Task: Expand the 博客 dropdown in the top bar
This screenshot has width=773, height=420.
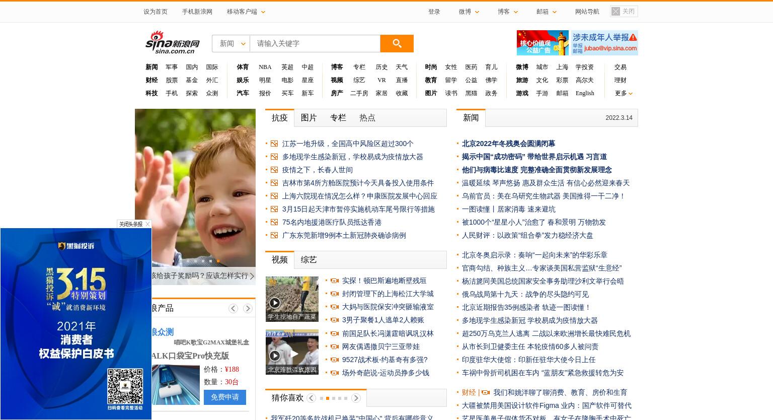Action: pos(508,12)
